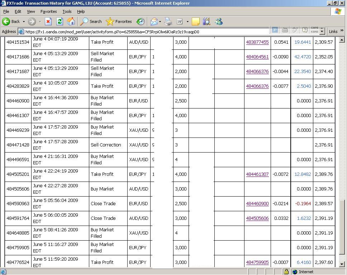
Task: Open the Edit with Word dropdown arrow
Action: 187,21
